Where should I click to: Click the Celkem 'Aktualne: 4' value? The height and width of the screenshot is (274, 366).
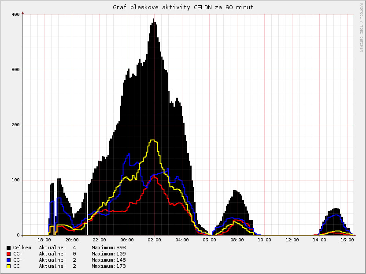tap(57, 248)
